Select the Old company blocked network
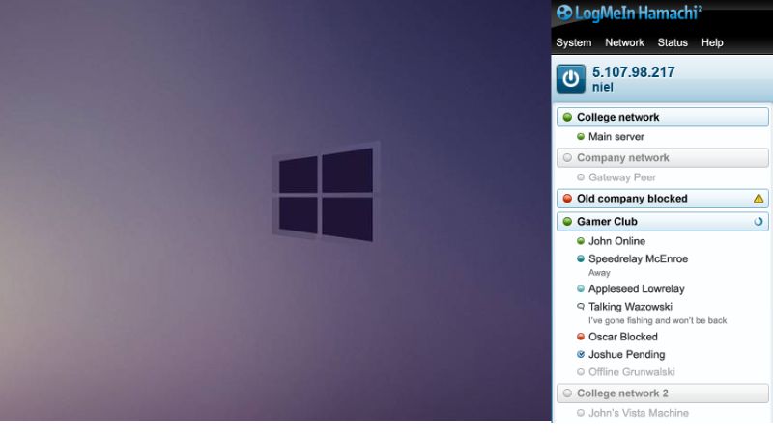Image resolution: width=773 pixels, height=434 pixels. point(662,199)
